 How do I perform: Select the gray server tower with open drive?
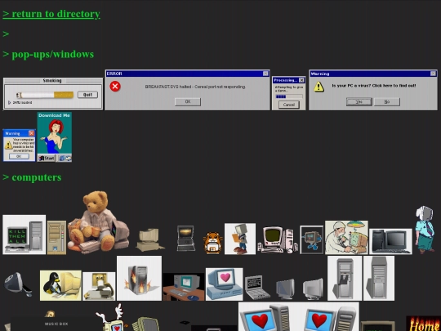pos(345,278)
